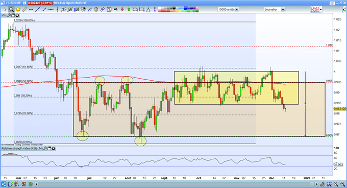347x188 pixels.
Task: Zoom out with the minus magnifier
Action: (x=336, y=184)
